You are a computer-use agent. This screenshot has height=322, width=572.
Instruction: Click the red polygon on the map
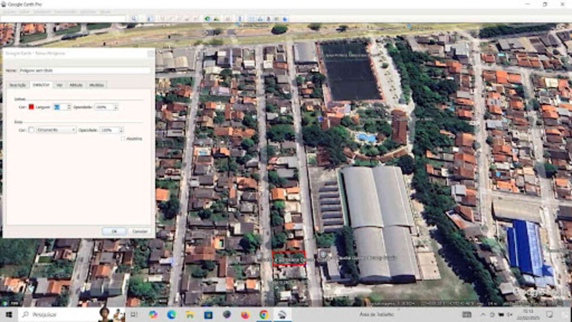coord(288,258)
